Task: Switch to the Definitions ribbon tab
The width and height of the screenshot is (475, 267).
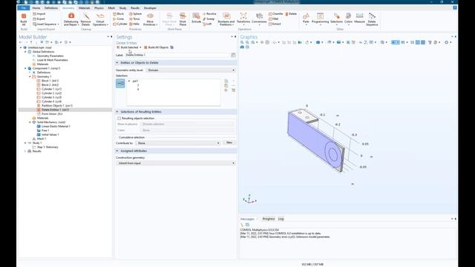Action: [x=51, y=8]
